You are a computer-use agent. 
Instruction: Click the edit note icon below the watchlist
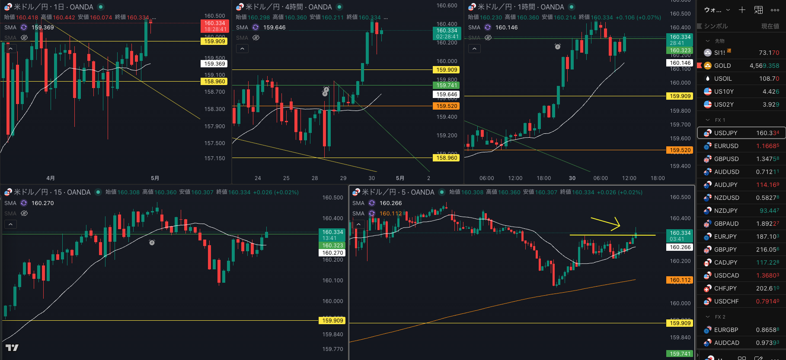(758, 358)
